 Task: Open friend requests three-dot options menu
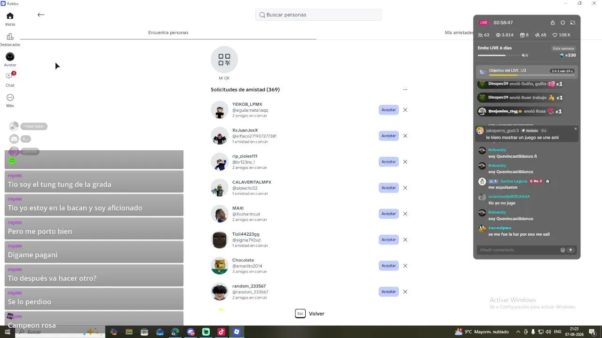point(405,90)
